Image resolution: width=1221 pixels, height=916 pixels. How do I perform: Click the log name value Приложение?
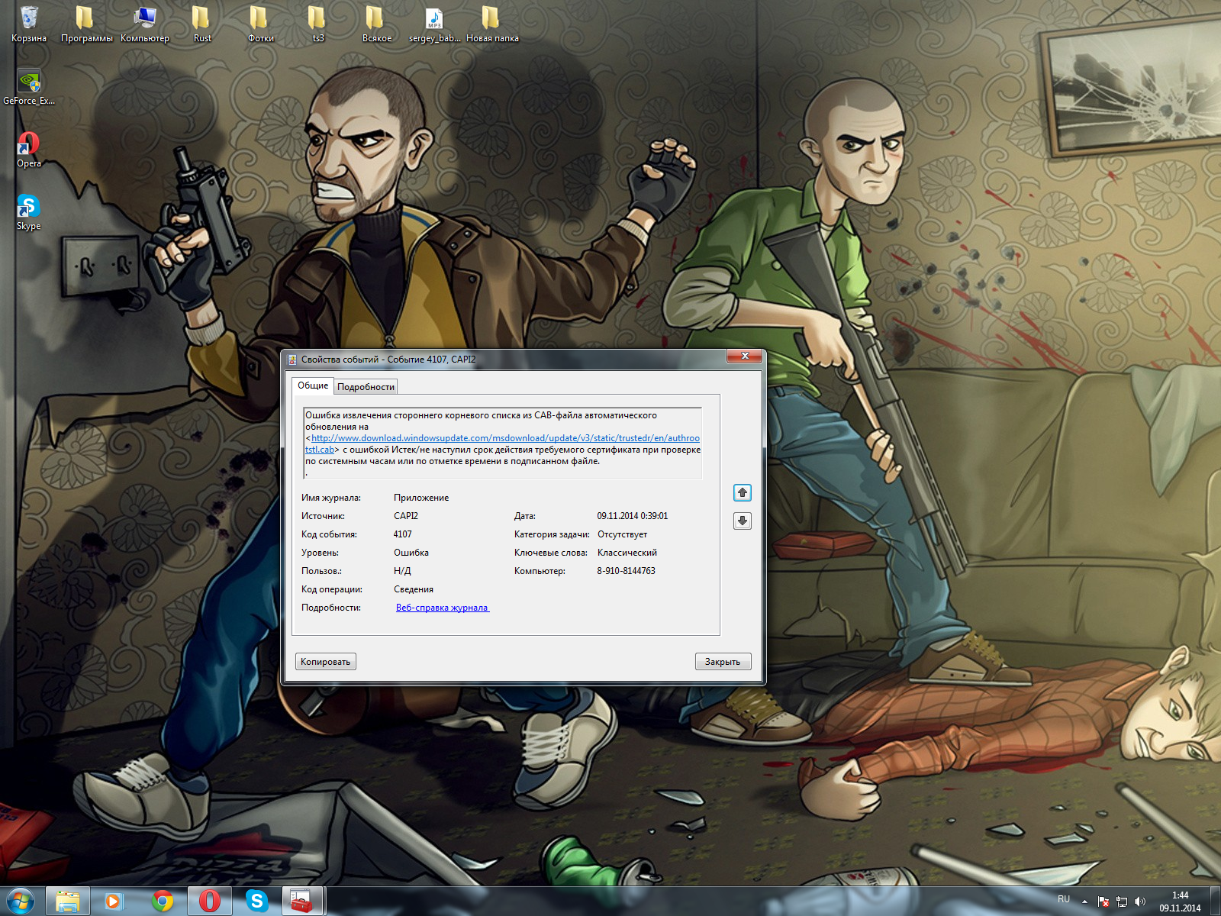[421, 498]
